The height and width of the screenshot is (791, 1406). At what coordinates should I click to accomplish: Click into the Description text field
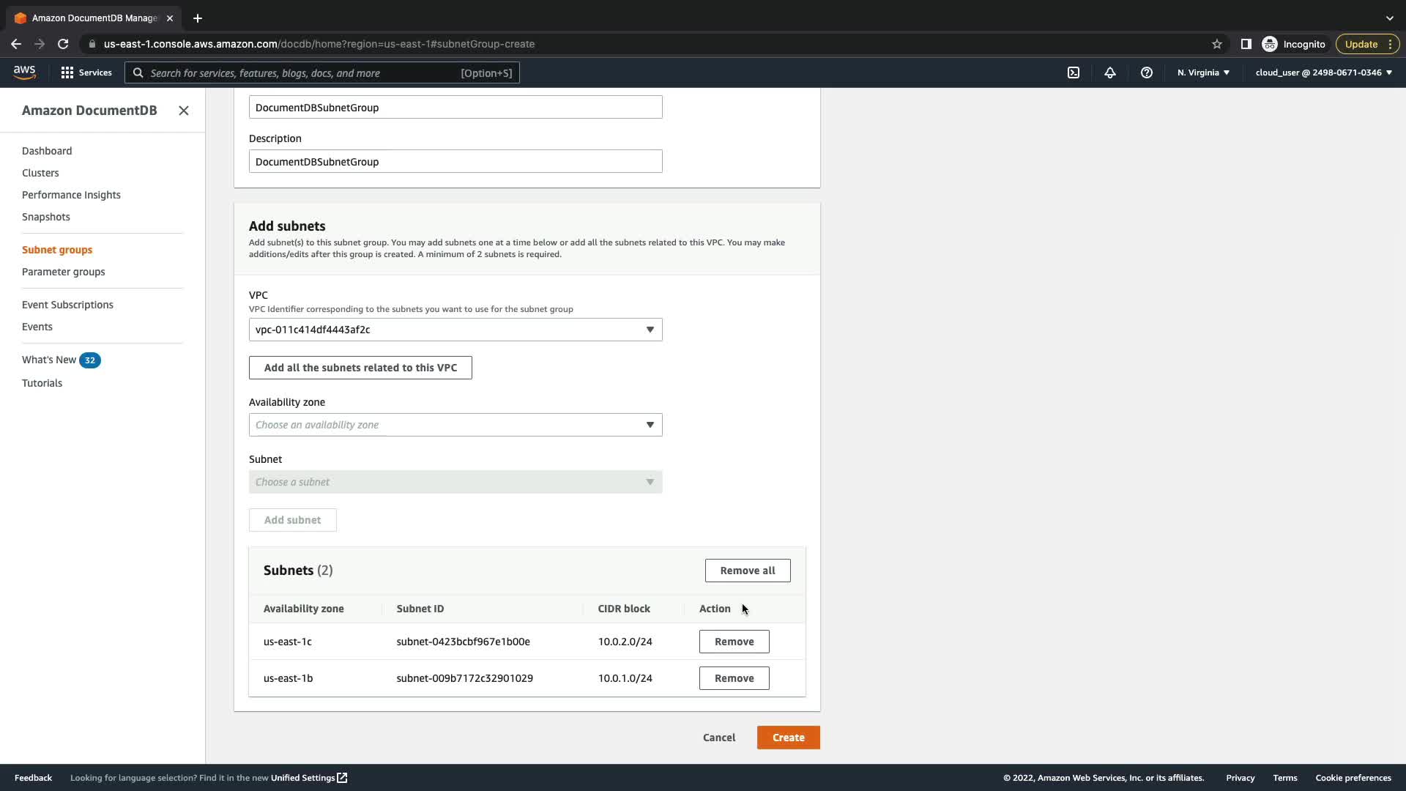pyautogui.click(x=455, y=162)
